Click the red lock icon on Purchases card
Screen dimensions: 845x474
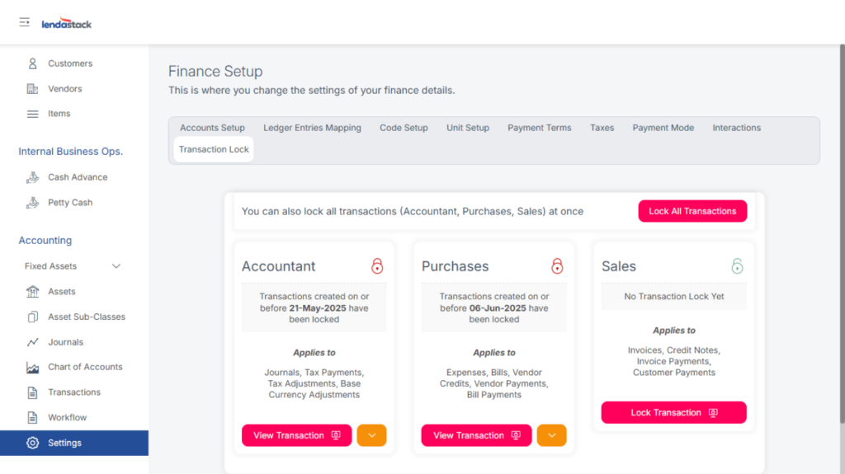click(x=557, y=266)
